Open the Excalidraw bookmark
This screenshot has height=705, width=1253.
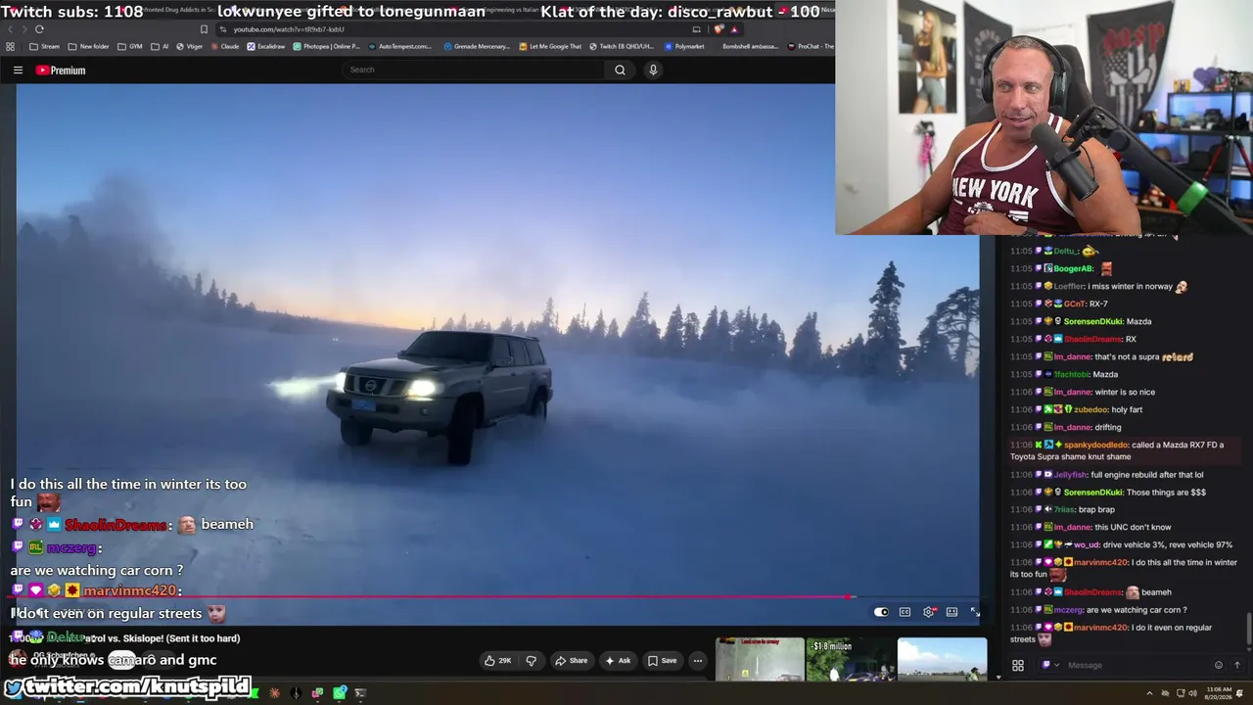pos(266,46)
